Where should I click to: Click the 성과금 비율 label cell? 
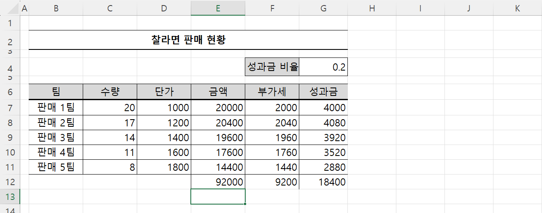pos(272,67)
